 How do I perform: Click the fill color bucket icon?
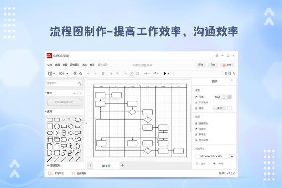click(x=125, y=74)
